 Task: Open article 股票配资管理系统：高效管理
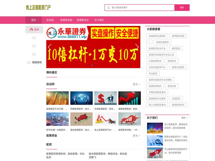pyautogui.click(x=65, y=156)
